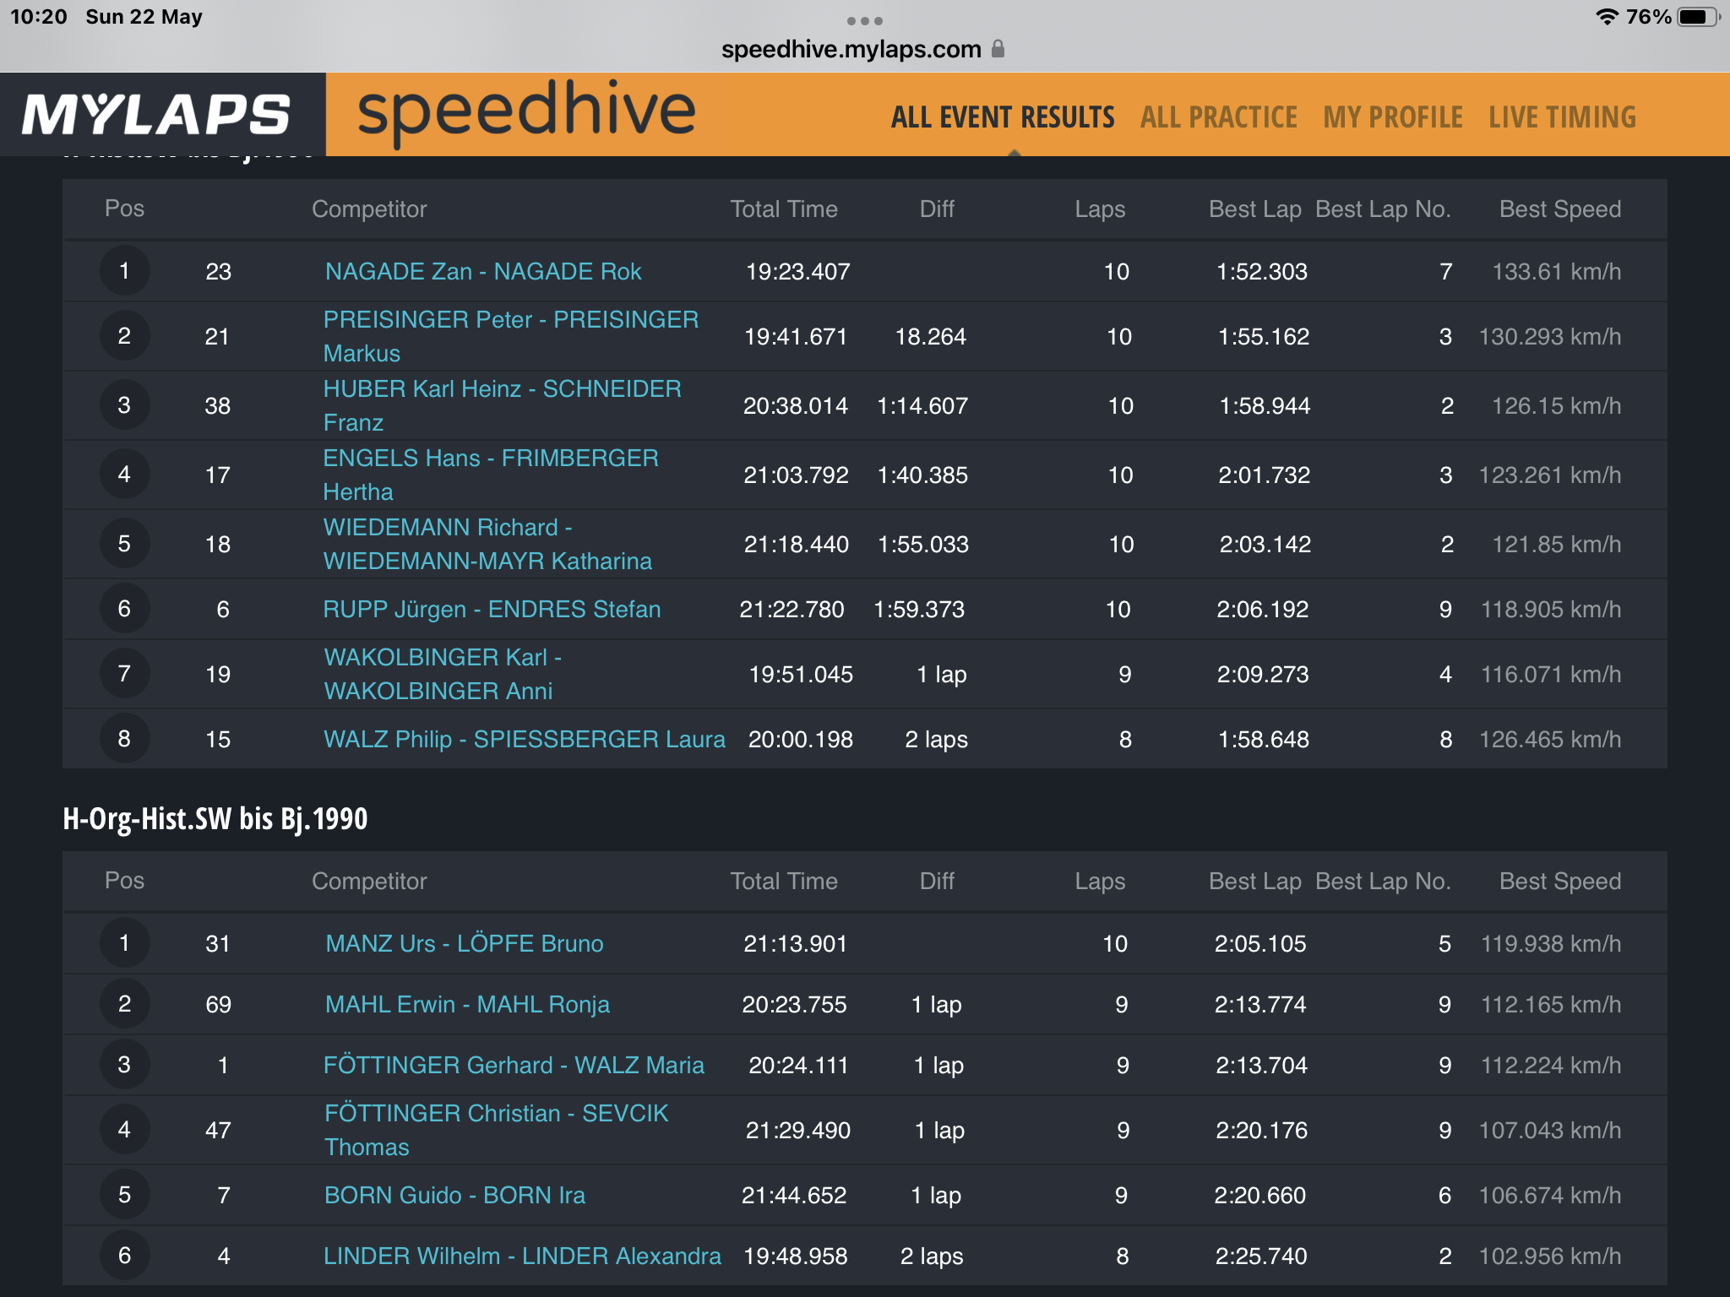Open competitor MANZ Urs - LÖPFE Bruno
Screen dimensions: 1730x1297
point(465,943)
